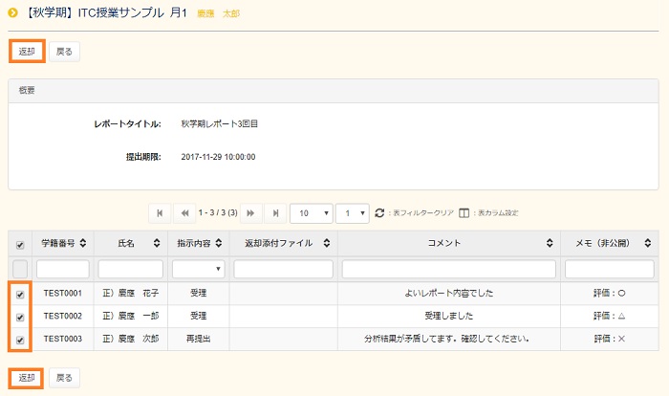Viewport: 669px width, 396px height.
Task: Toggle the checkbox for TEST0003 row
Action: [20, 339]
